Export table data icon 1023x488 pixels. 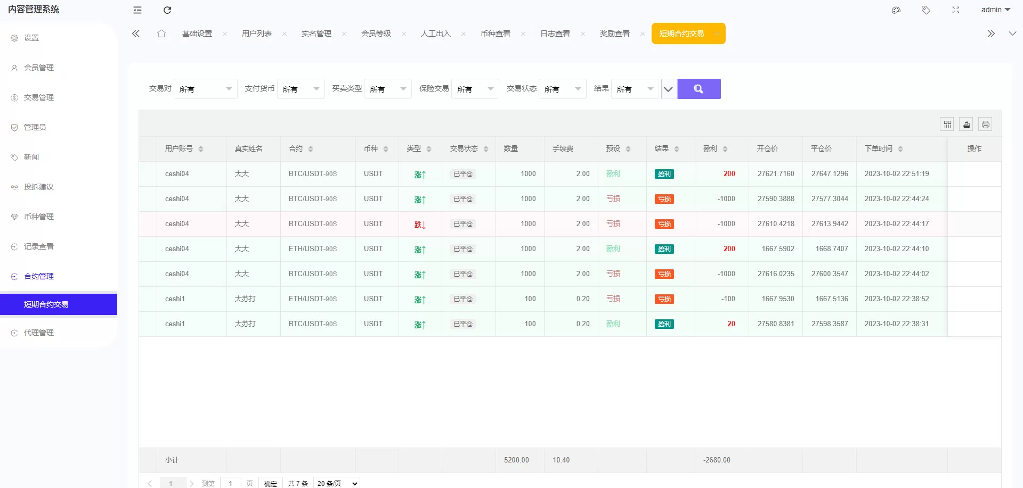tap(967, 125)
